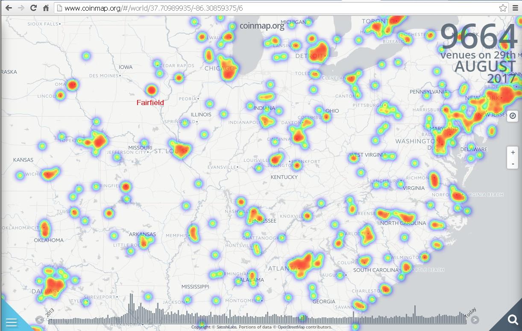Click the heat spot above the Fairfield label
Screen dimensions: 522x331
151,90
